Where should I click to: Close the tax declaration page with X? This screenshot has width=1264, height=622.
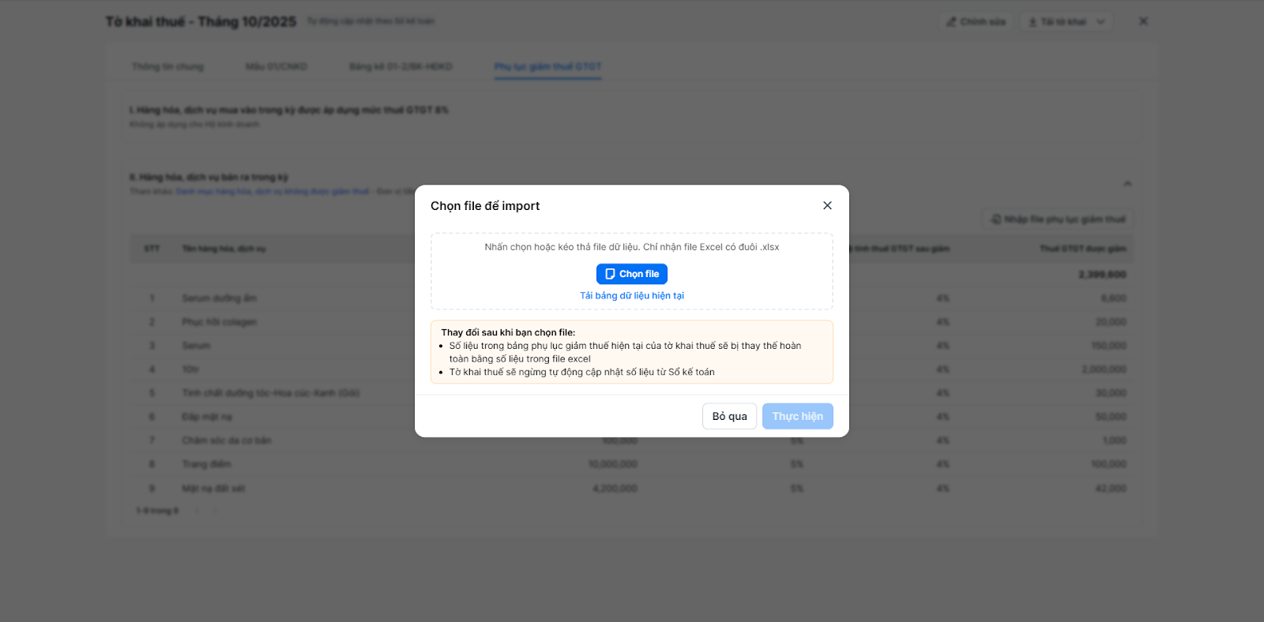(1143, 21)
